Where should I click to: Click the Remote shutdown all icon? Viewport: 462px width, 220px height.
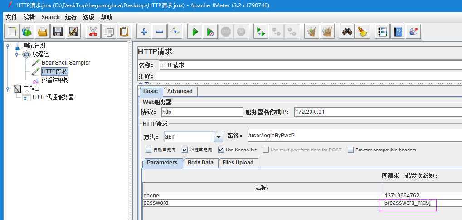click(x=292, y=32)
